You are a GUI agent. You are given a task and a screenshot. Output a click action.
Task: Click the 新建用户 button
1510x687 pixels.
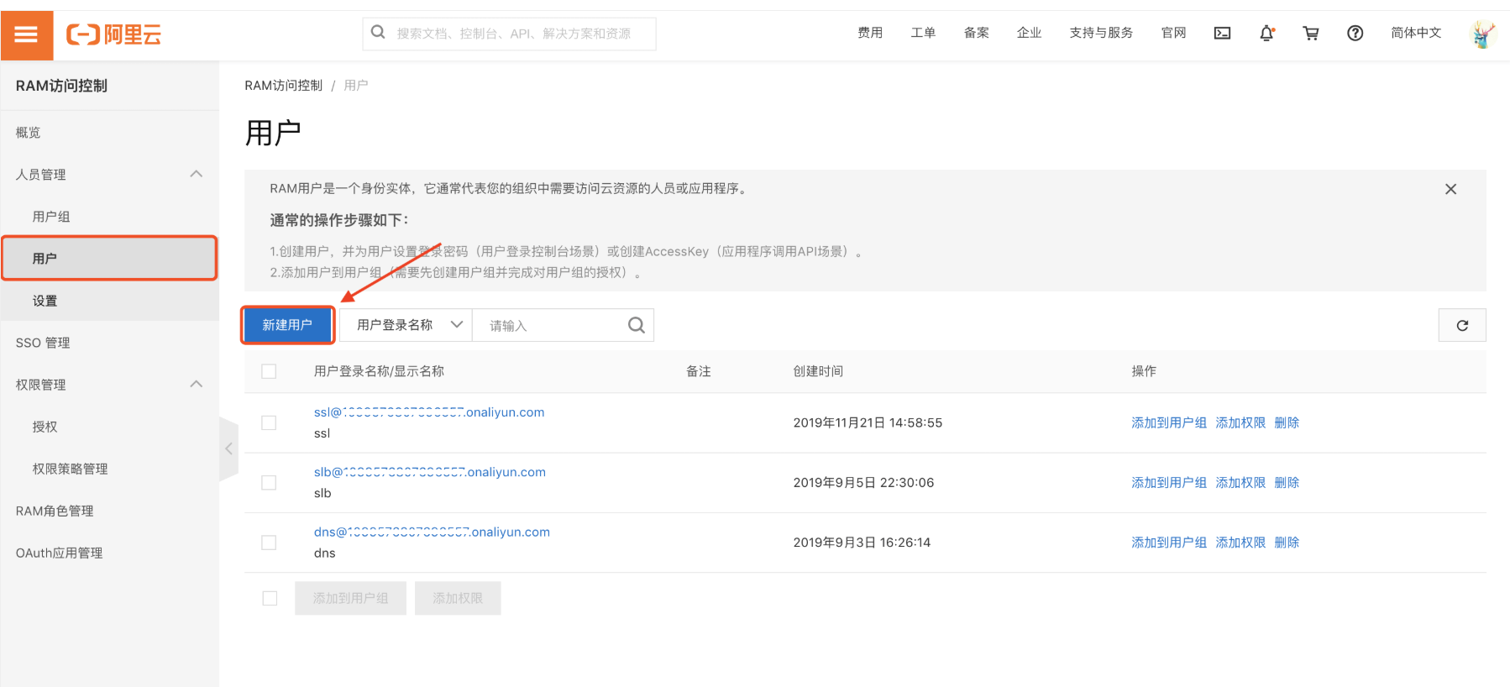tap(287, 326)
